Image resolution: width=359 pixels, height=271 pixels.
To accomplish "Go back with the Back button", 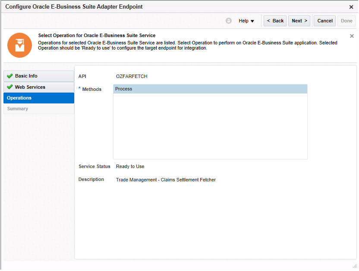I will (275, 21).
